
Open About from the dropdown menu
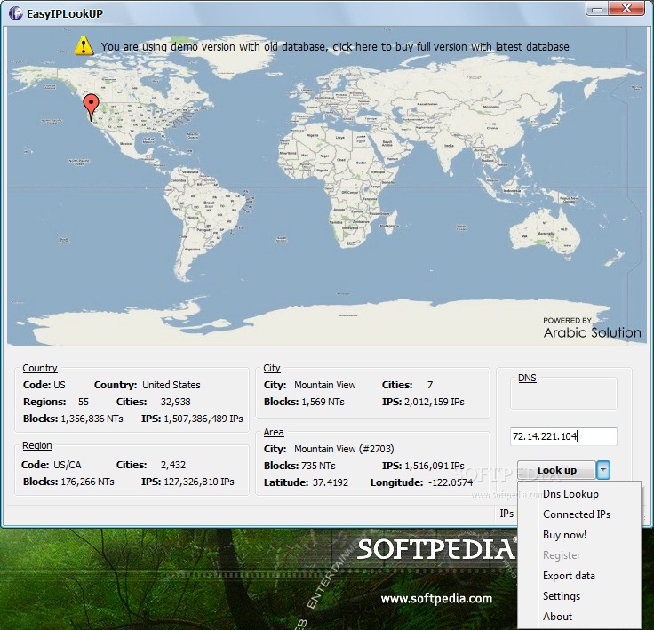coord(558,617)
